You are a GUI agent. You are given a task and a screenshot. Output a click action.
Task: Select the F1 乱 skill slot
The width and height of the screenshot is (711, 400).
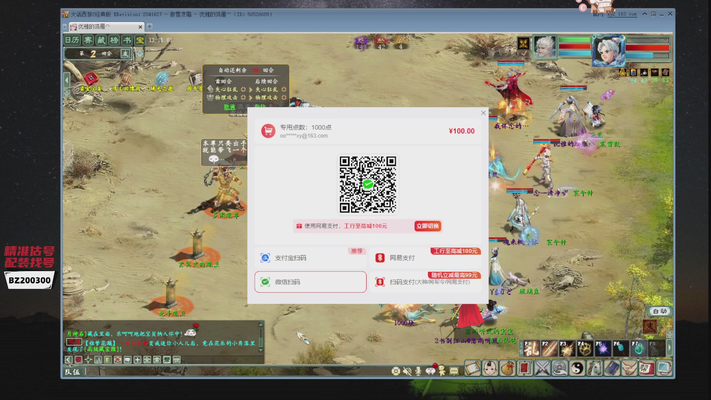(x=531, y=349)
